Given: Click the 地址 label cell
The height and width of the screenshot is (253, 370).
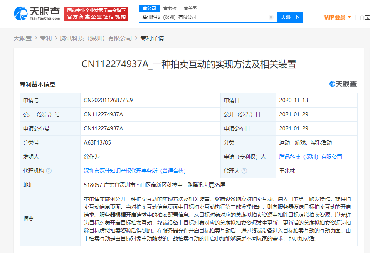Looking at the screenshot, I should (x=50, y=185).
